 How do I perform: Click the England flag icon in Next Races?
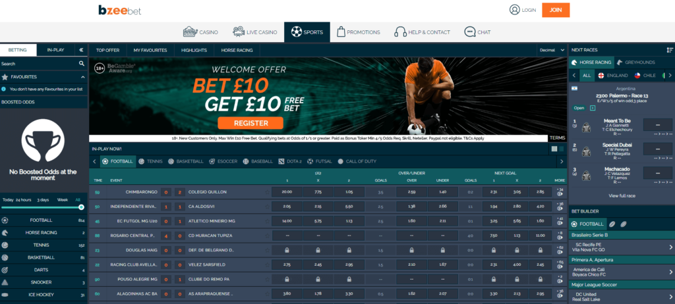coord(600,75)
